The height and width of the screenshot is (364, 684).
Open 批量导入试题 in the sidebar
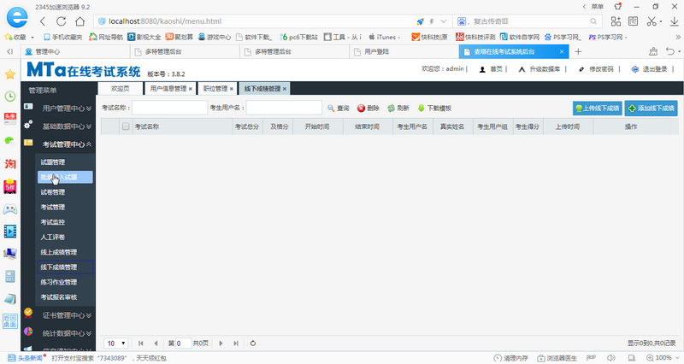pos(65,177)
